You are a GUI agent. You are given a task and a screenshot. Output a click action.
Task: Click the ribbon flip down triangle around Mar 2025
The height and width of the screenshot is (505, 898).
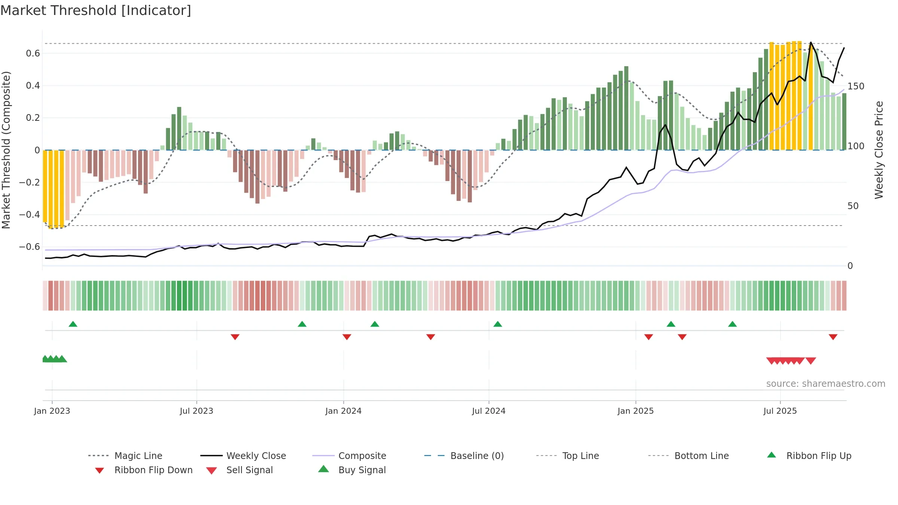(682, 337)
